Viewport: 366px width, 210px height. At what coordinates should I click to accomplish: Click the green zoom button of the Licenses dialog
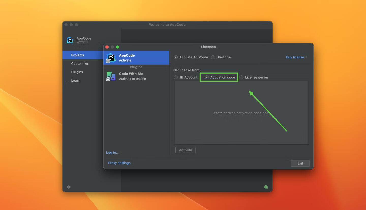click(x=117, y=47)
